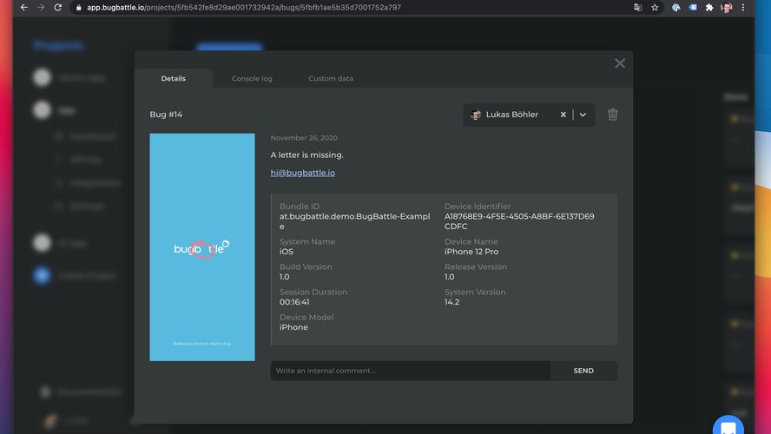Bookmark this page with star icon
The width and height of the screenshot is (771, 434).
655,7
